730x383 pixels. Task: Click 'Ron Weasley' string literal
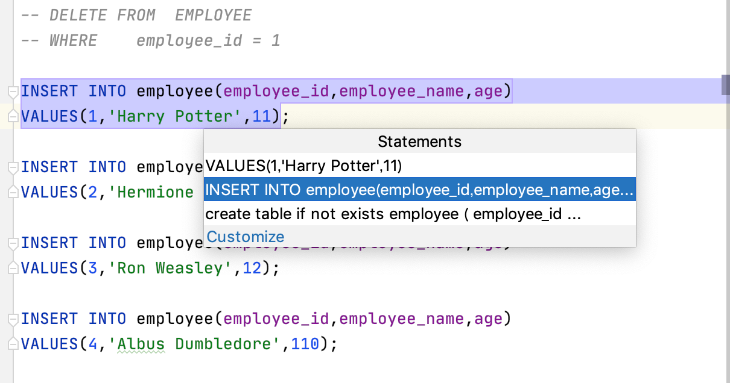click(x=170, y=268)
